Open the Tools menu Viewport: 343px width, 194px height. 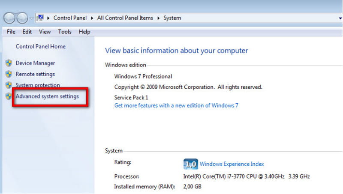click(65, 32)
